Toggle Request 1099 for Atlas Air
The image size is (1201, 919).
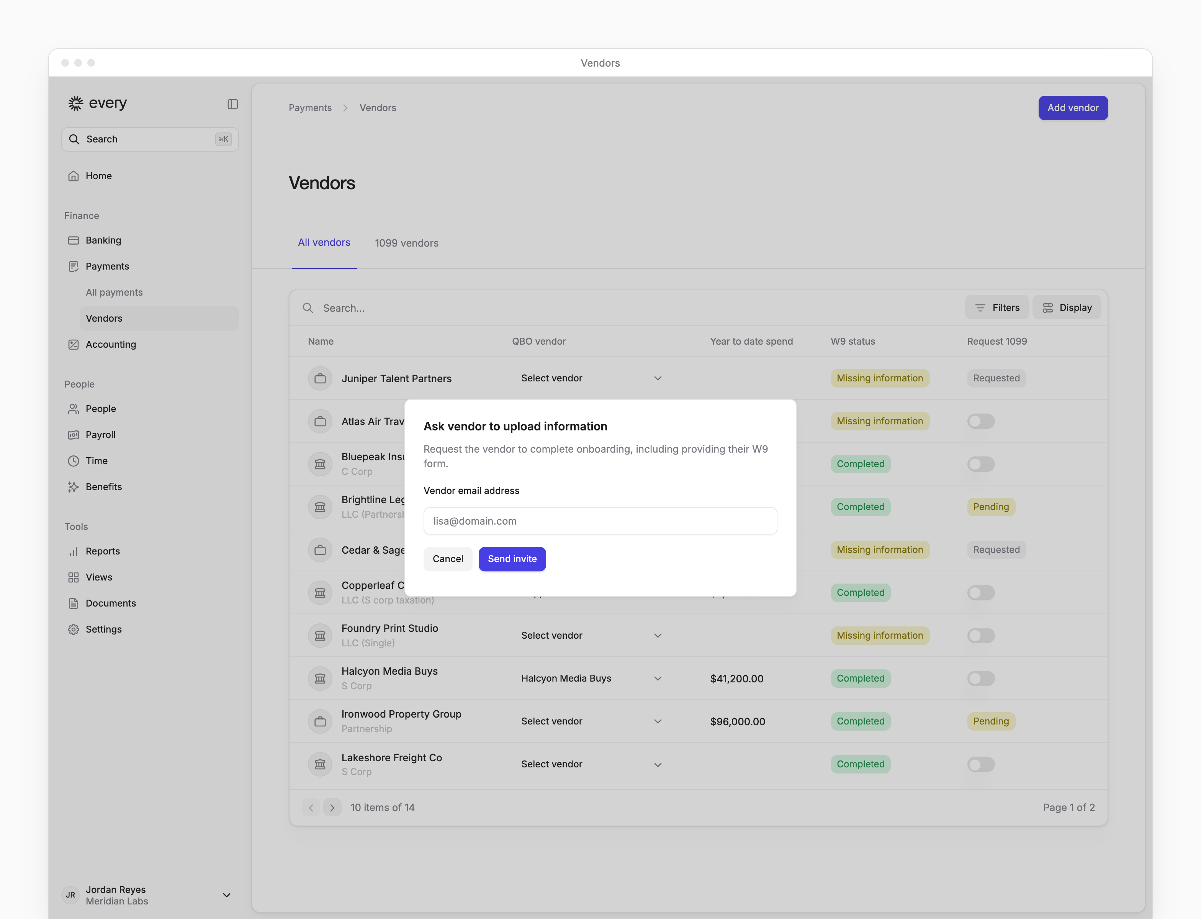pyautogui.click(x=980, y=421)
